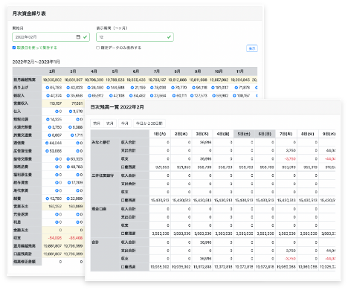Viewport: 348px width, 290px height.
Task: Click the 1日(火) column header
Action: [x=160, y=134]
